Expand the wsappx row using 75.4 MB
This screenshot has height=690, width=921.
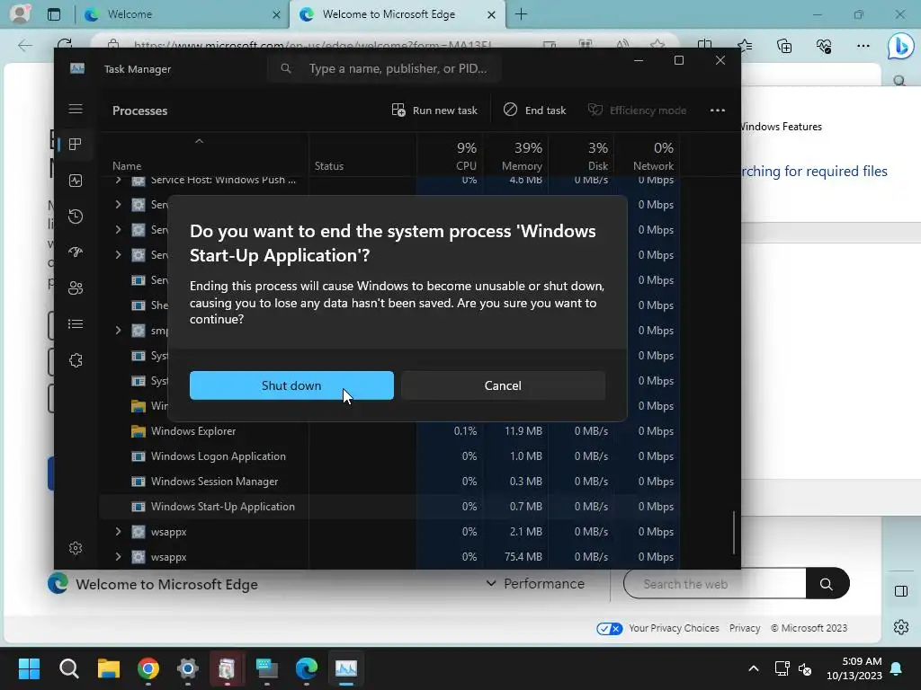(x=118, y=557)
